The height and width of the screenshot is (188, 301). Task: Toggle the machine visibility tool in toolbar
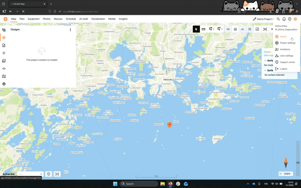point(228,29)
